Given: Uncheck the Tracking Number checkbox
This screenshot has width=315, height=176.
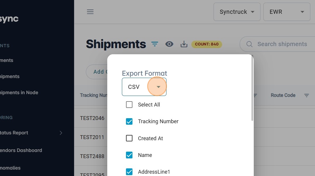Looking at the screenshot, I should pyautogui.click(x=129, y=121).
